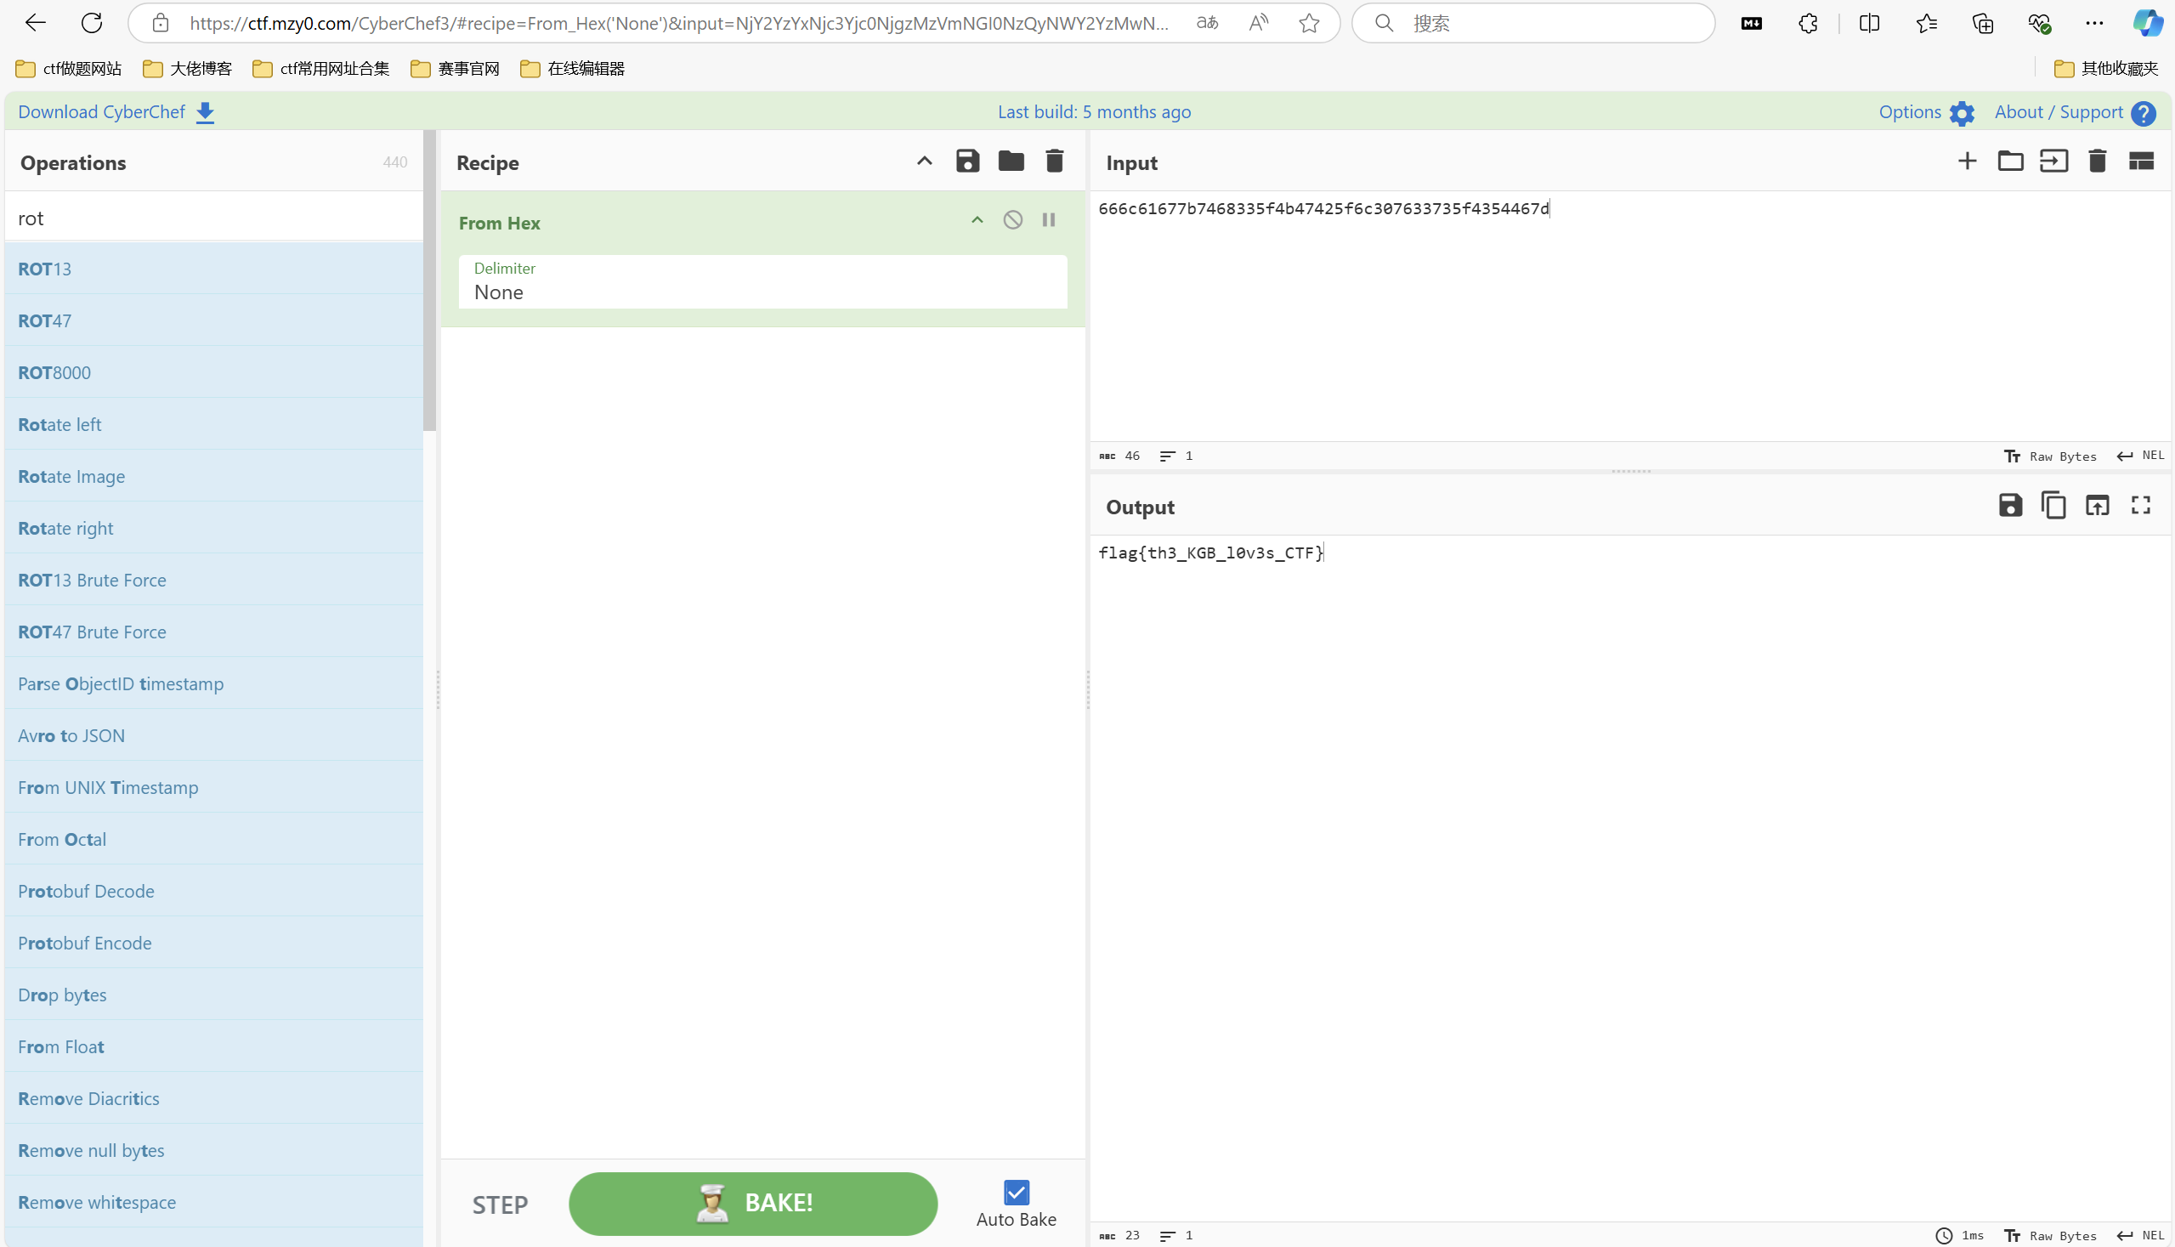The image size is (2175, 1247).
Task: Select ROT13 Brute Force operation
Action: pos(214,580)
